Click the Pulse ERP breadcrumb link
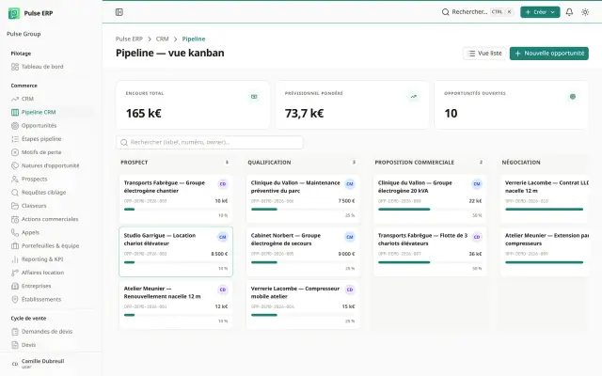The width and height of the screenshot is (602, 376). [129, 39]
